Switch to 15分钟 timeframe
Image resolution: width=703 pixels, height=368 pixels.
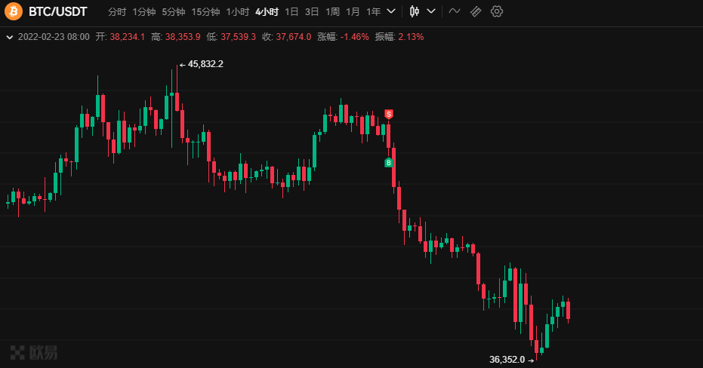click(205, 11)
